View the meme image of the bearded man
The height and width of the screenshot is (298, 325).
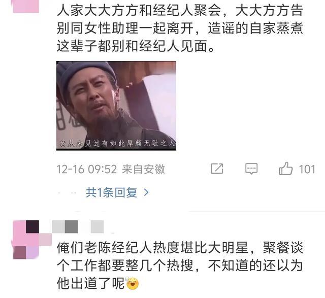pos(116,106)
